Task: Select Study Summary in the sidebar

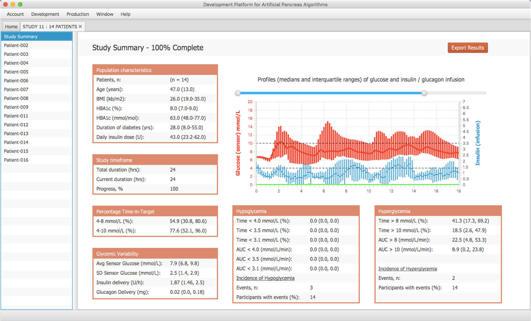Action: point(21,36)
